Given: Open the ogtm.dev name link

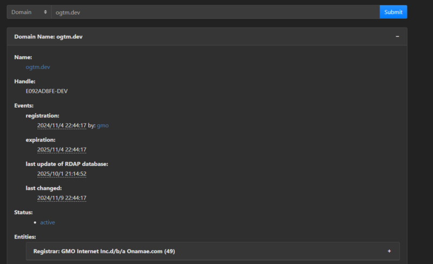Looking at the screenshot, I should 38,67.
